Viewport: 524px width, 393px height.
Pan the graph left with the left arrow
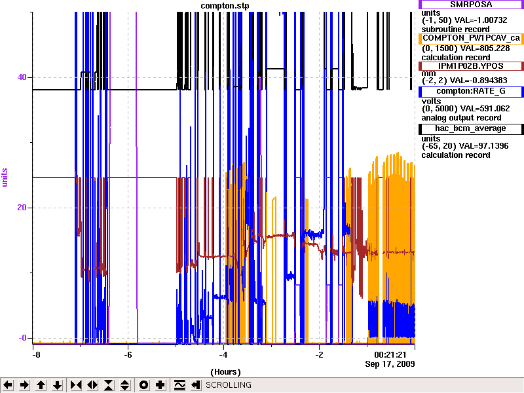pyautogui.click(x=8, y=385)
